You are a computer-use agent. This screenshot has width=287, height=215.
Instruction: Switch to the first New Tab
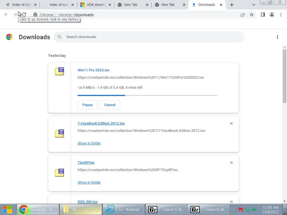click(x=131, y=5)
